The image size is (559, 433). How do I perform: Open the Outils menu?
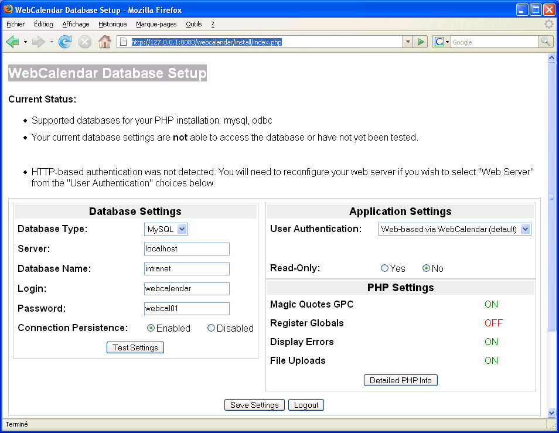[x=194, y=24]
